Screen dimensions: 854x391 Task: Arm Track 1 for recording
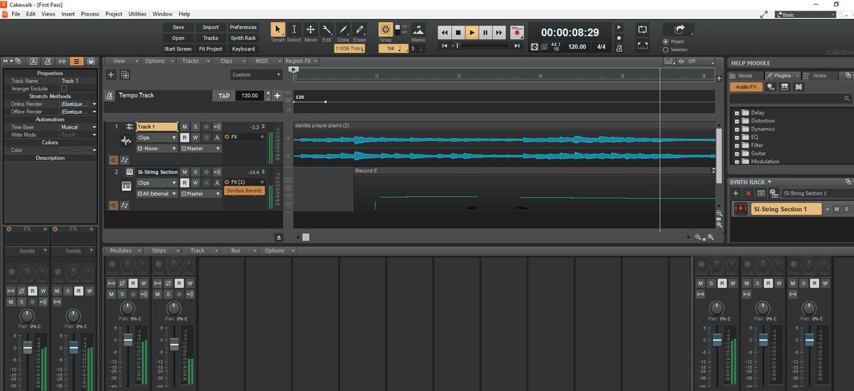pos(206,127)
